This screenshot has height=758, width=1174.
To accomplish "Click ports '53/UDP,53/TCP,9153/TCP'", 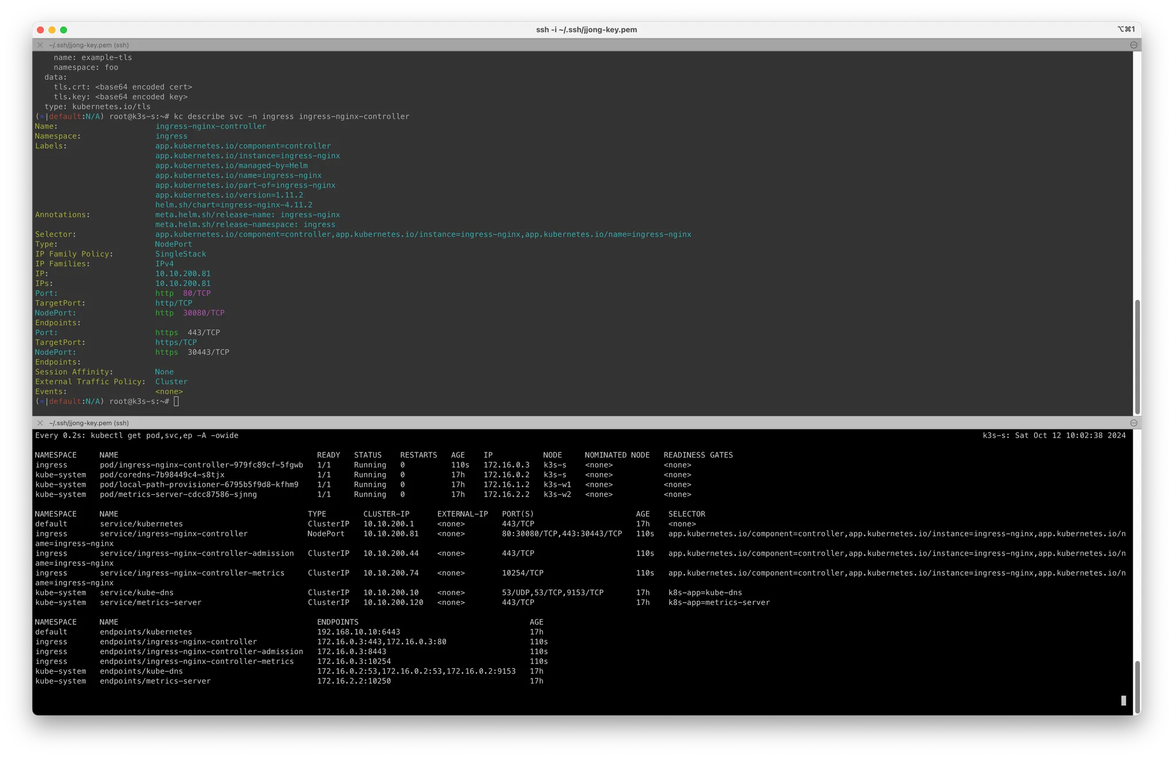I will pyautogui.click(x=553, y=593).
